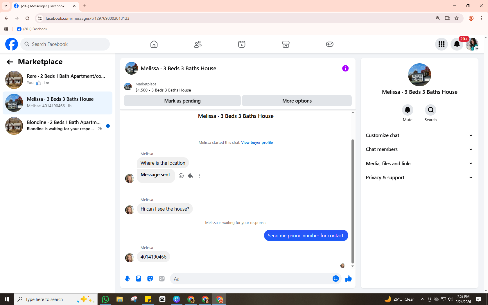Image resolution: width=488 pixels, height=305 pixels.
Task: Click the taskbar search box
Action: (x=56, y=299)
